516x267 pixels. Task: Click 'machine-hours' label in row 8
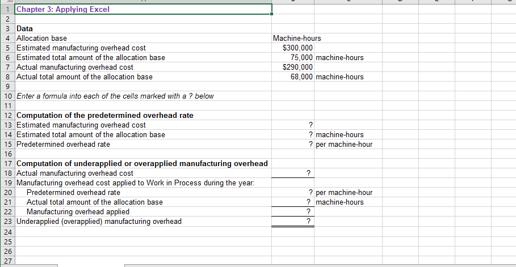coord(339,77)
